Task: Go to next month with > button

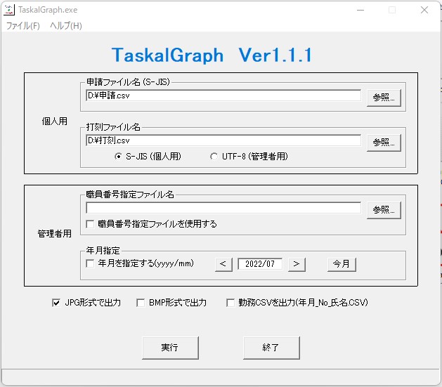Action: (x=297, y=264)
